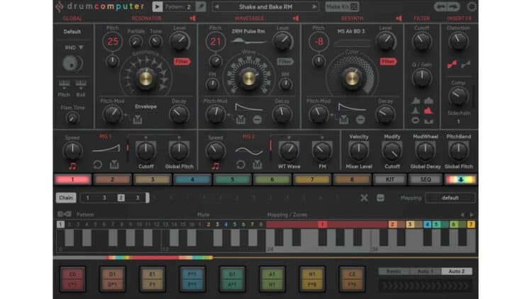The height and width of the screenshot is (299, 532).
Task: Select the highlighted chain slot 2
Action: [x=121, y=198]
